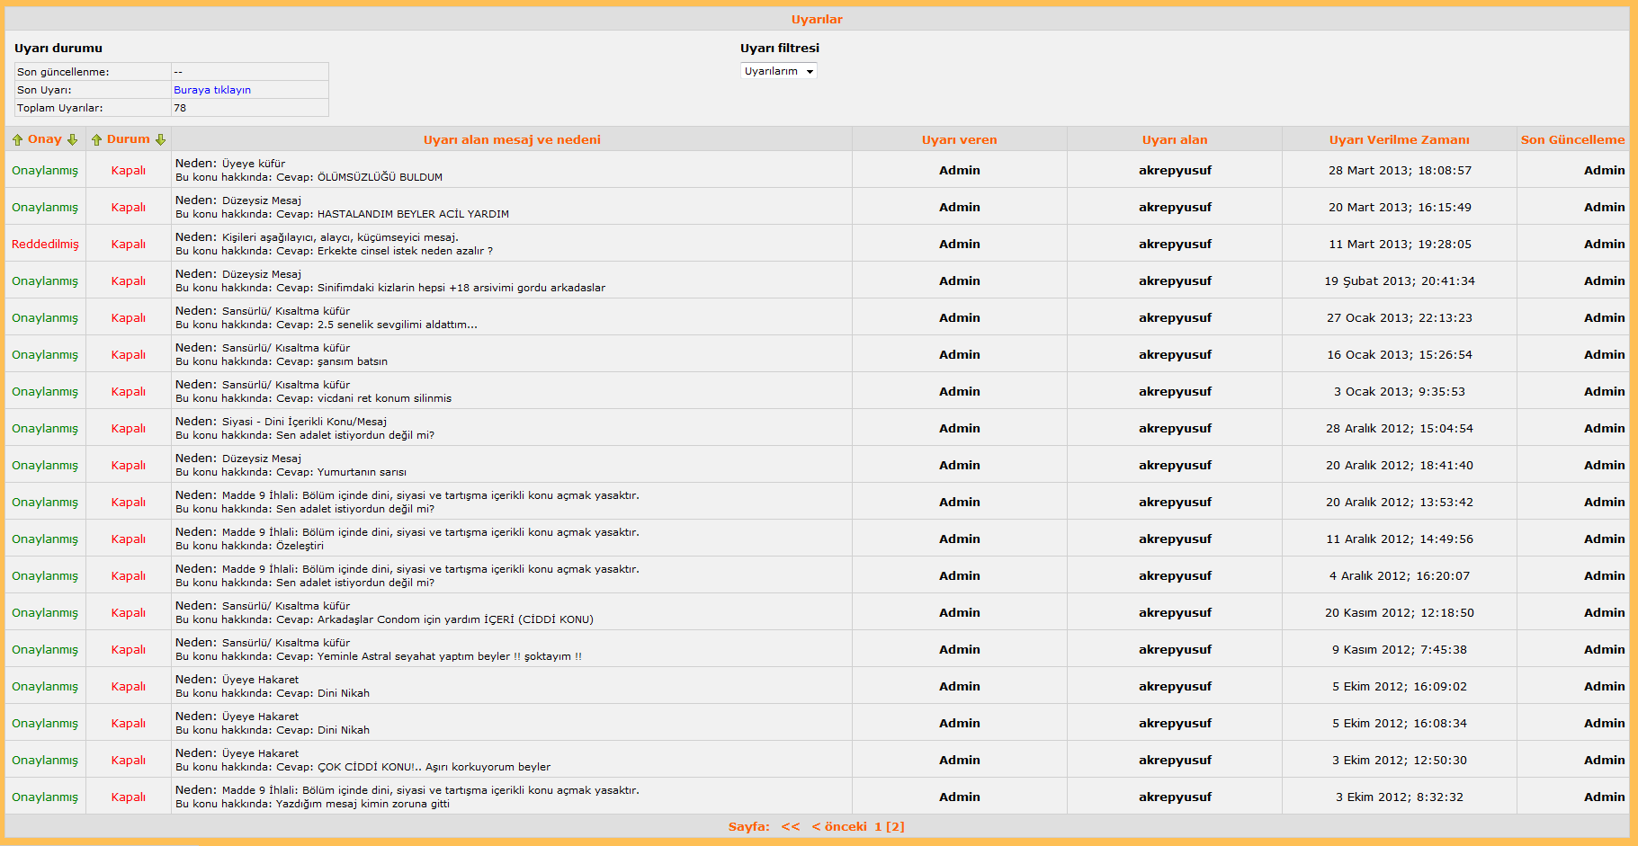1638x846 pixels.
Task: Click the Onay column header label
Action: coord(45,139)
